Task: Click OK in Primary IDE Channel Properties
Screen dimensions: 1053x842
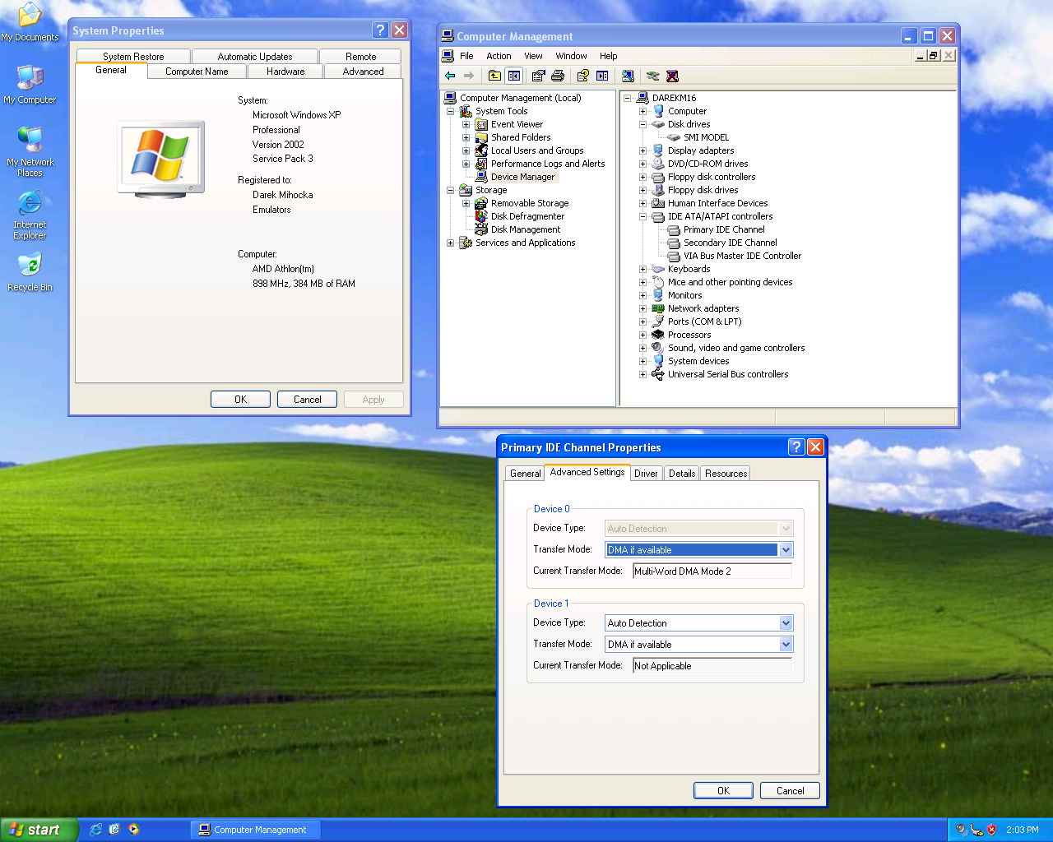Action: 723,791
